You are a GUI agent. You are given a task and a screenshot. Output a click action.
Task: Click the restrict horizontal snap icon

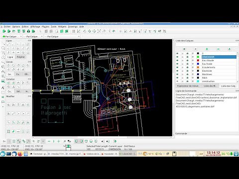[x=49, y=141]
